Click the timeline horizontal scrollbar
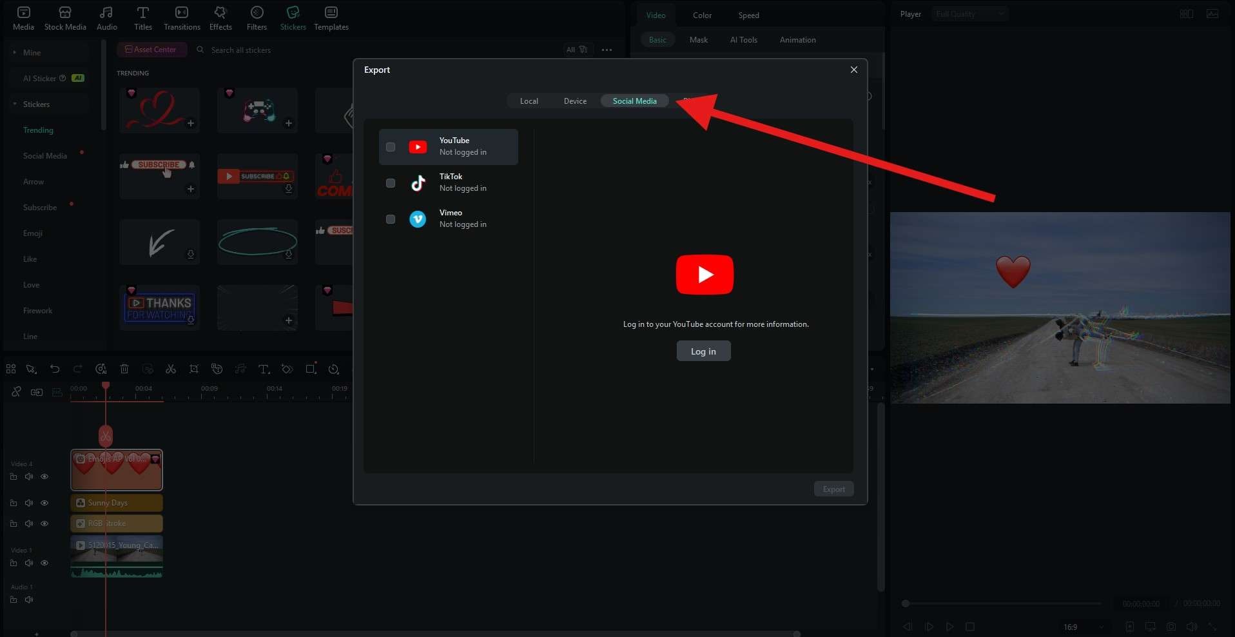 pyautogui.click(x=436, y=634)
